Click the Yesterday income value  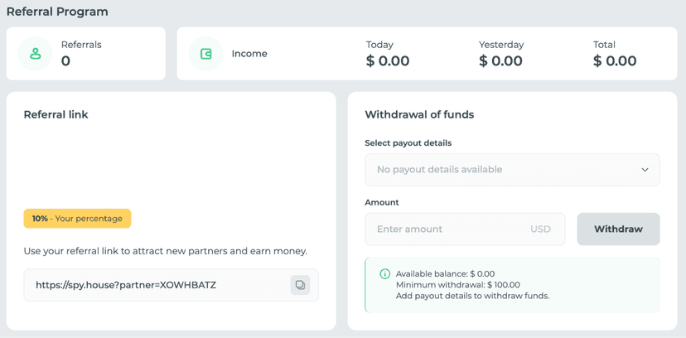point(500,60)
